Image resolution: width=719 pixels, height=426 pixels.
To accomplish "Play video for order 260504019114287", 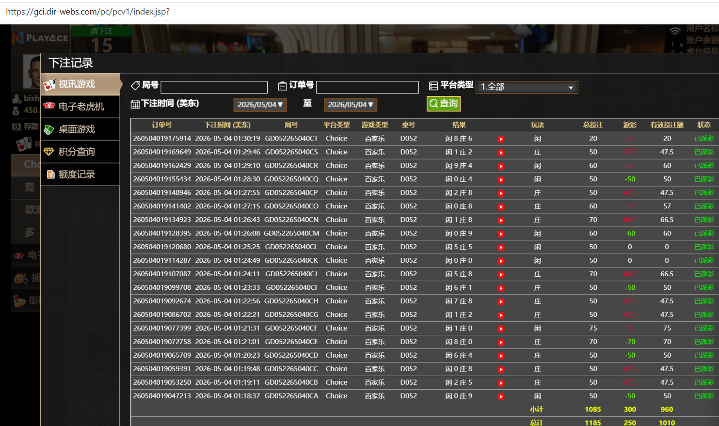I will point(501,261).
